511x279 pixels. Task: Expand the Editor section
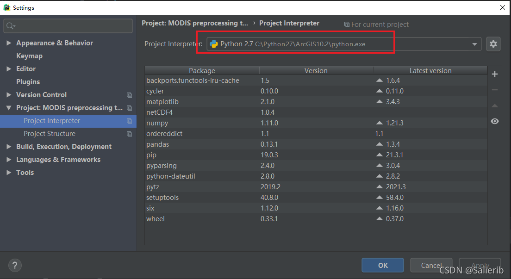[x=9, y=69]
